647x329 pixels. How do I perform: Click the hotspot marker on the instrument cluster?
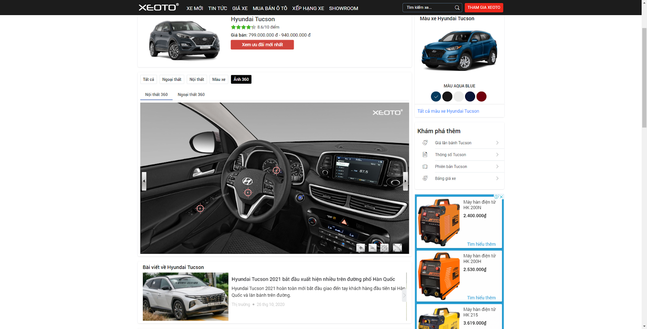(276, 171)
